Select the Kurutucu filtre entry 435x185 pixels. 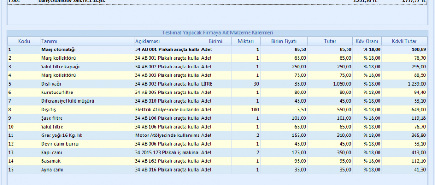(57, 92)
